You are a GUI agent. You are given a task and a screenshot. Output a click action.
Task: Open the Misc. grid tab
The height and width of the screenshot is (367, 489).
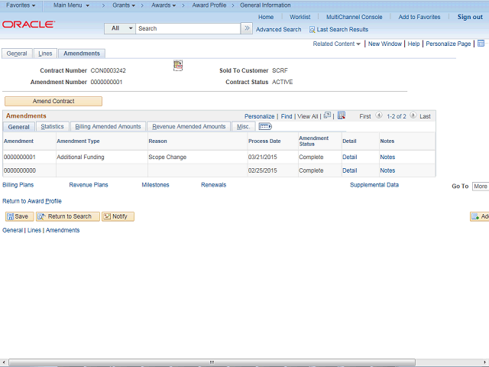coord(243,126)
